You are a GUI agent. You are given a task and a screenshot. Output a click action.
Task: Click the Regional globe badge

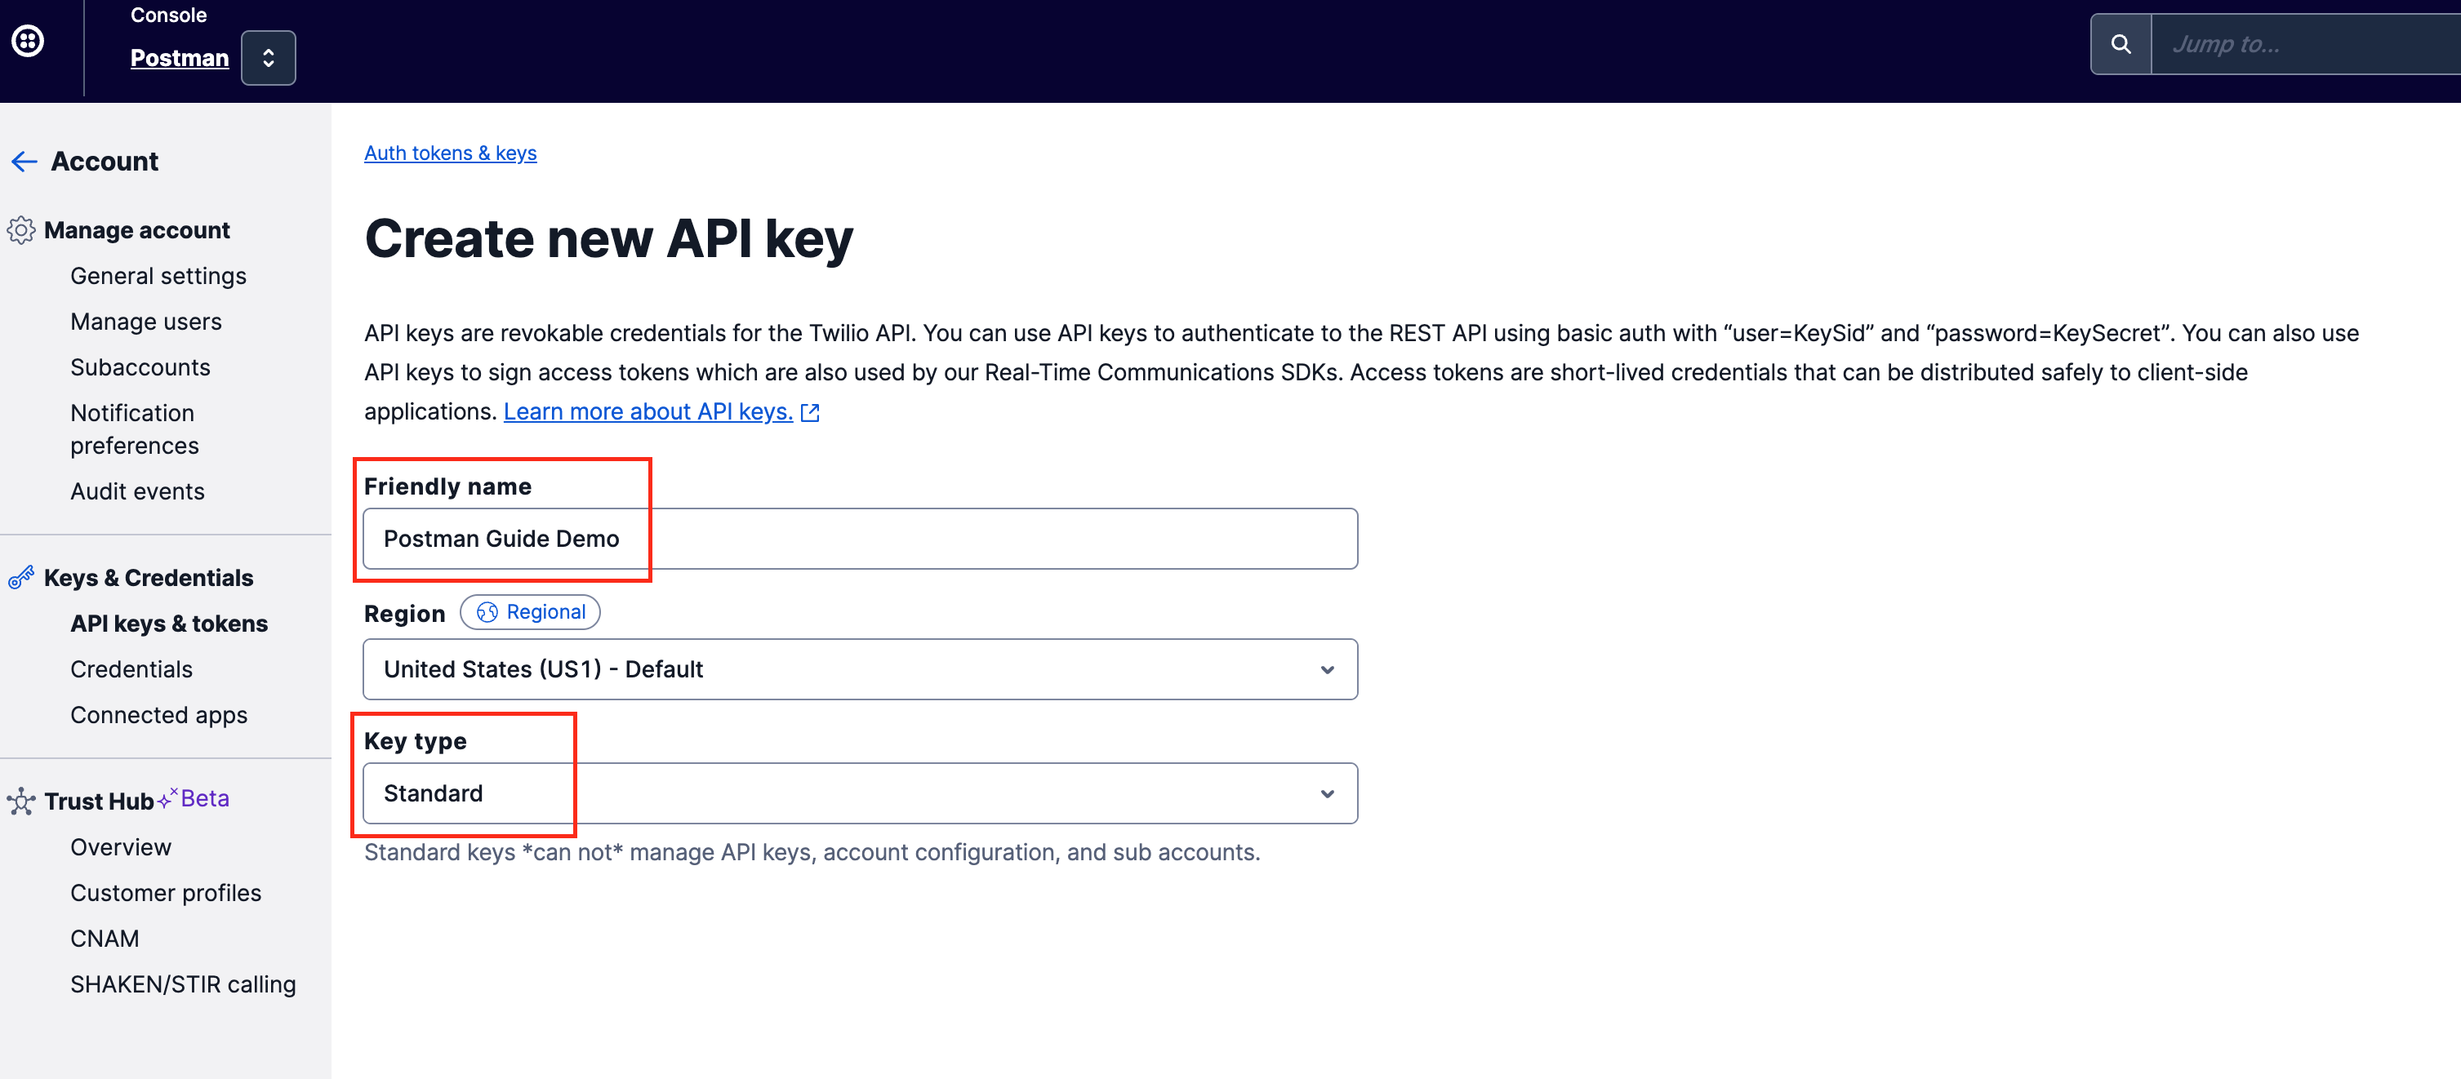pyautogui.click(x=530, y=612)
